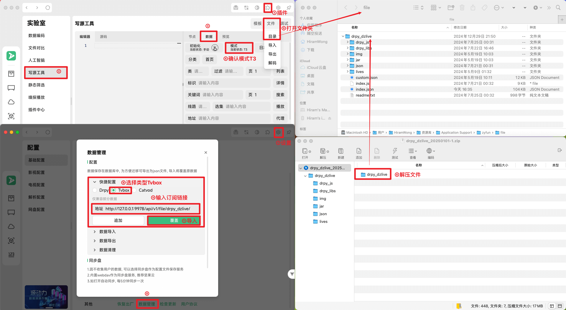
Task: Toggle the theme contrast icon in the 实验室 window
Action: [x=257, y=8]
